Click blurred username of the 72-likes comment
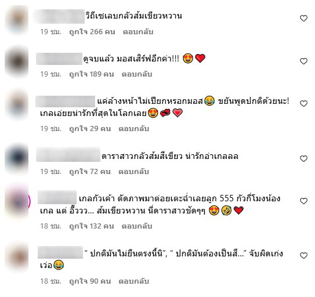The width and height of the screenshot is (315, 297). (x=68, y=154)
